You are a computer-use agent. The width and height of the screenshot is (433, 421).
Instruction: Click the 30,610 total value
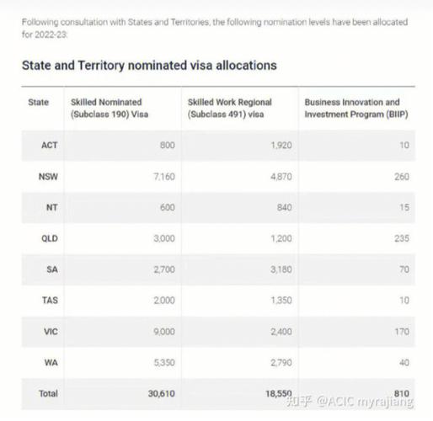click(162, 394)
